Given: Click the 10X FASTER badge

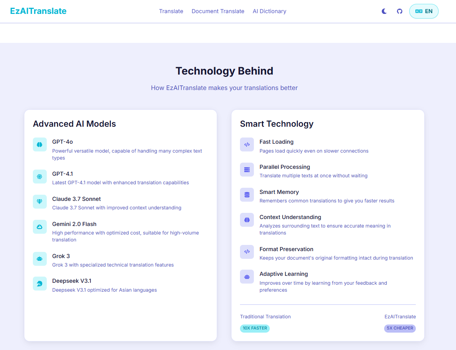Looking at the screenshot, I should [255, 328].
